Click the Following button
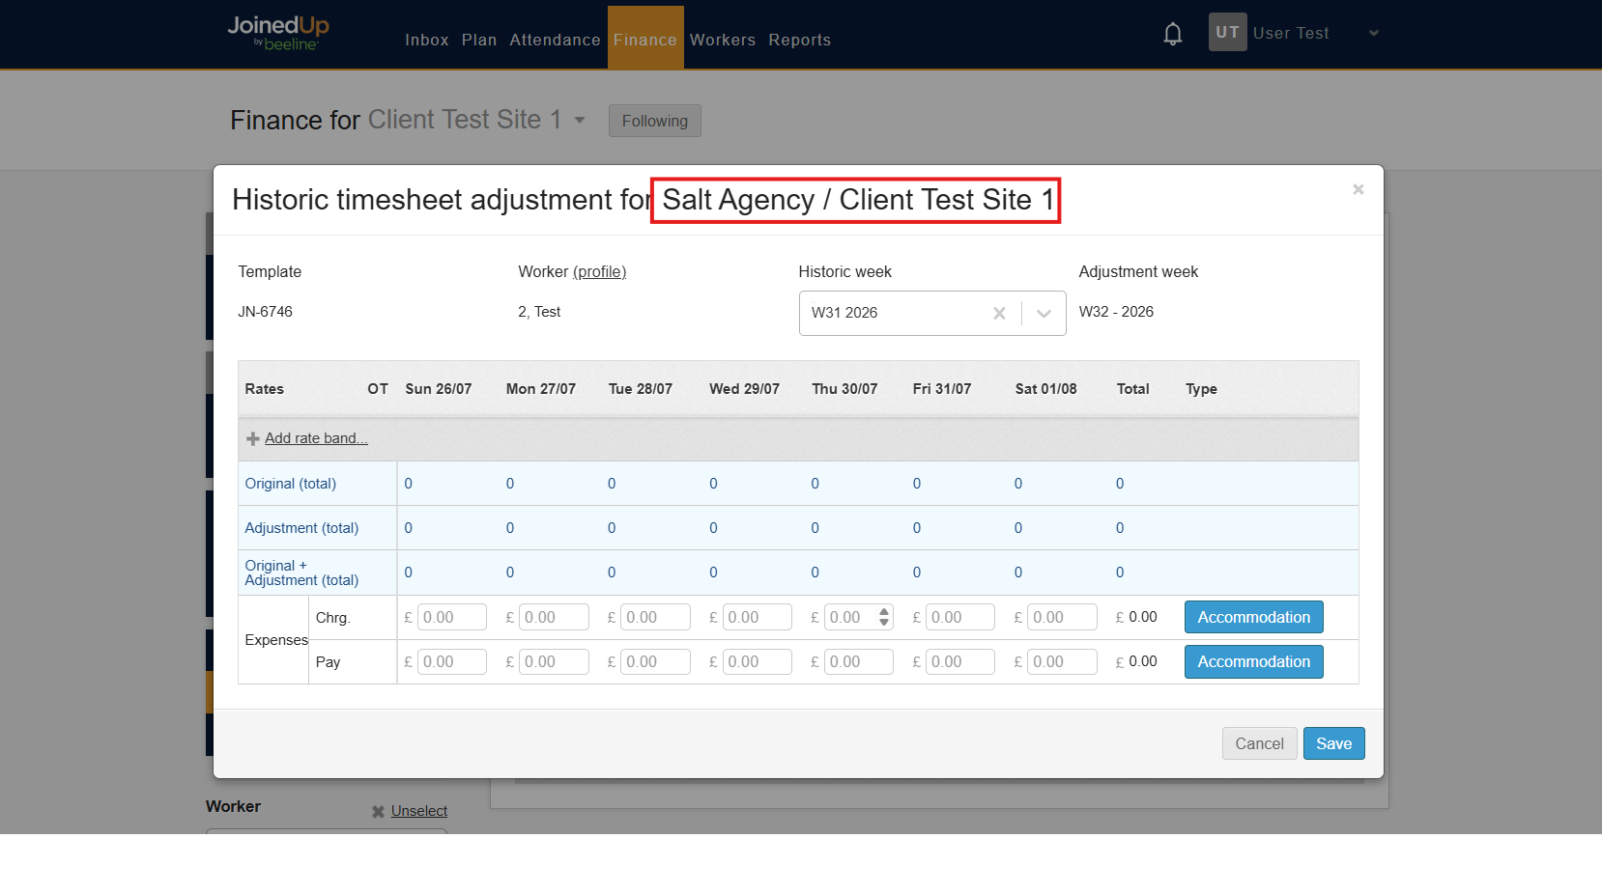This screenshot has height=894, width=1602. pyautogui.click(x=655, y=121)
